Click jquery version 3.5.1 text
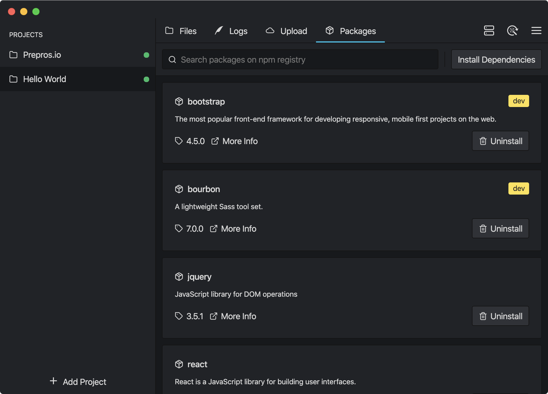The height and width of the screenshot is (394, 548). coord(195,316)
